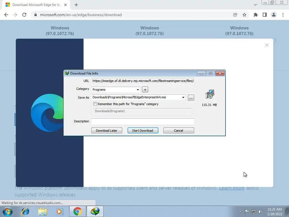Open the Learn more link
This screenshot has height=217, width=289.
point(232,188)
